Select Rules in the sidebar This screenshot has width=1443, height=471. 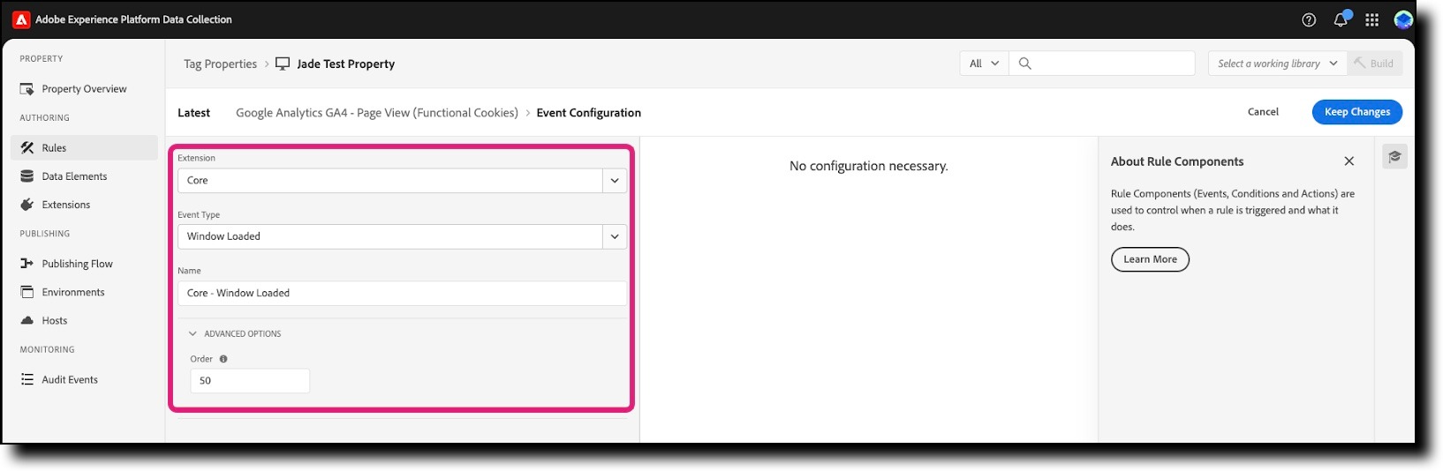[84, 148]
